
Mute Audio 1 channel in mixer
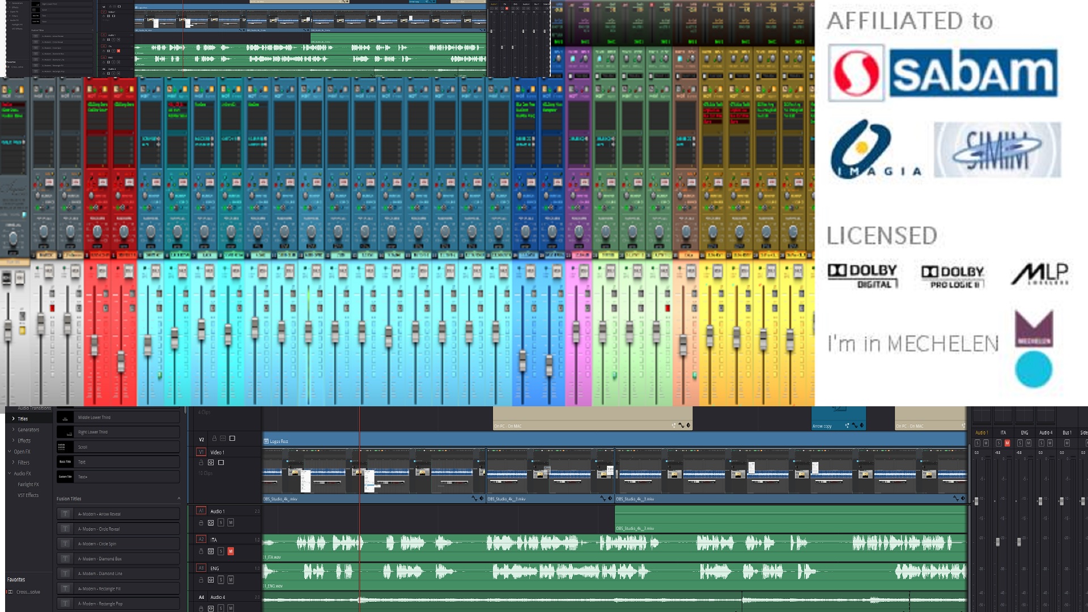[x=986, y=443]
